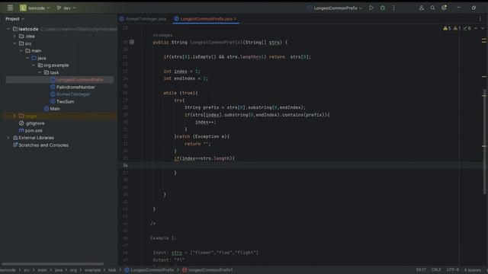Screen dimensions: 488x274
Task: Expand the .idea folder
Action: (x=14, y=37)
